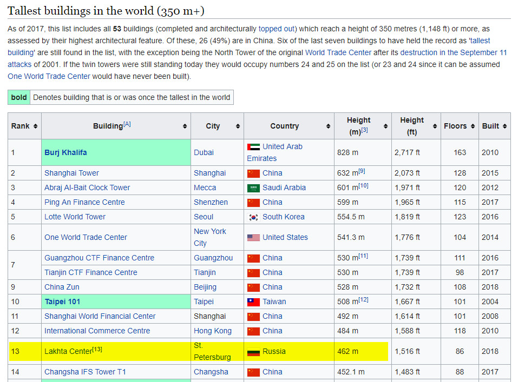This screenshot has width=518, height=382.
Task: Open the Tianjin city link
Action: point(205,272)
